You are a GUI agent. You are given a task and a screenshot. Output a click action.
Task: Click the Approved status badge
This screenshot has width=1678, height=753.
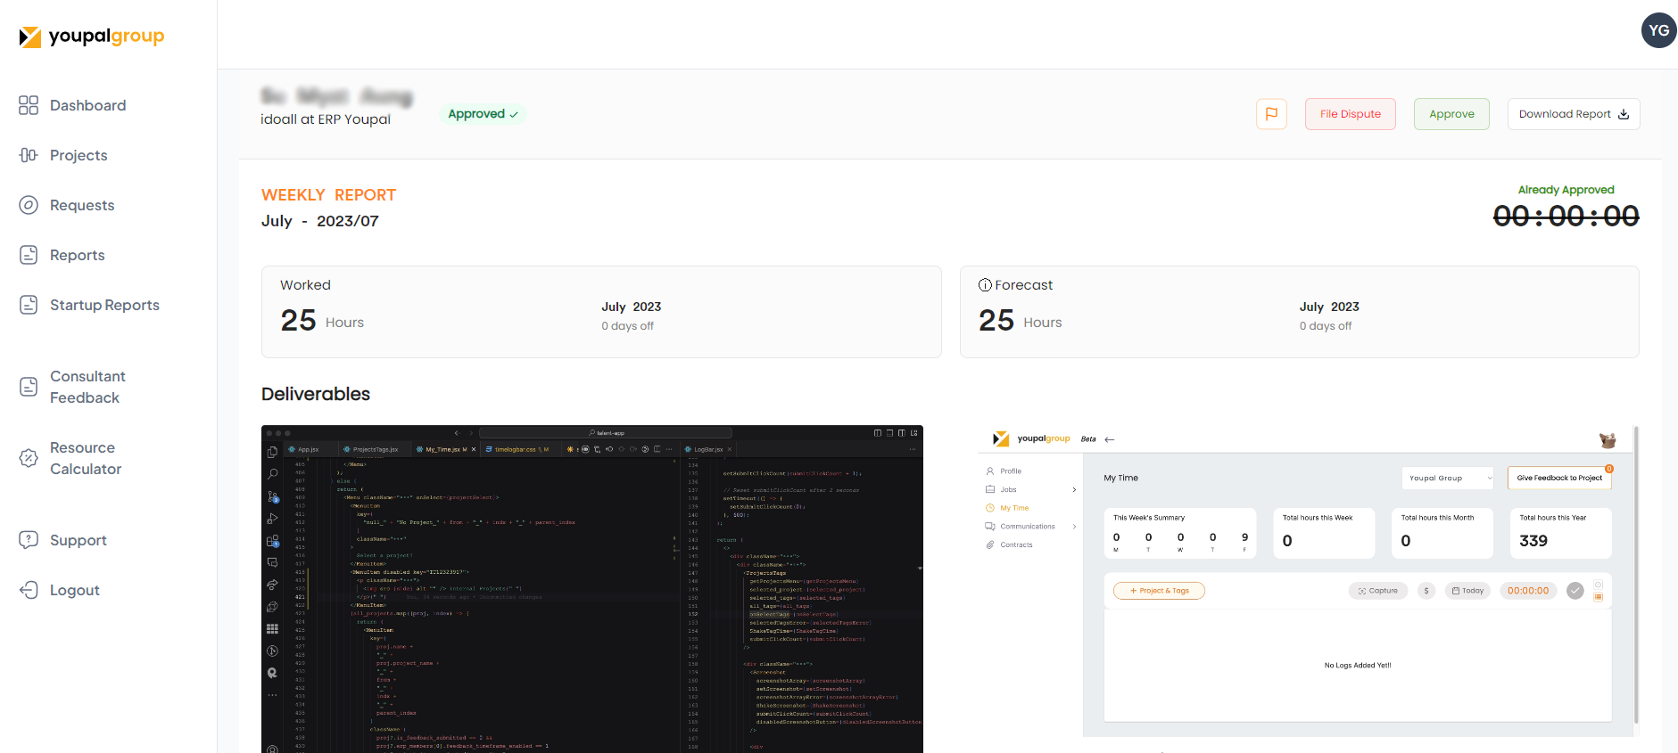tap(483, 114)
